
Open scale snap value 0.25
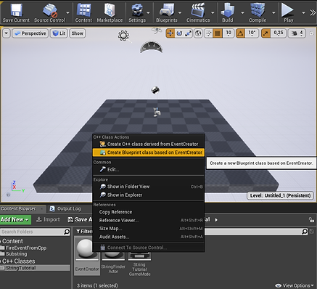click(279, 33)
